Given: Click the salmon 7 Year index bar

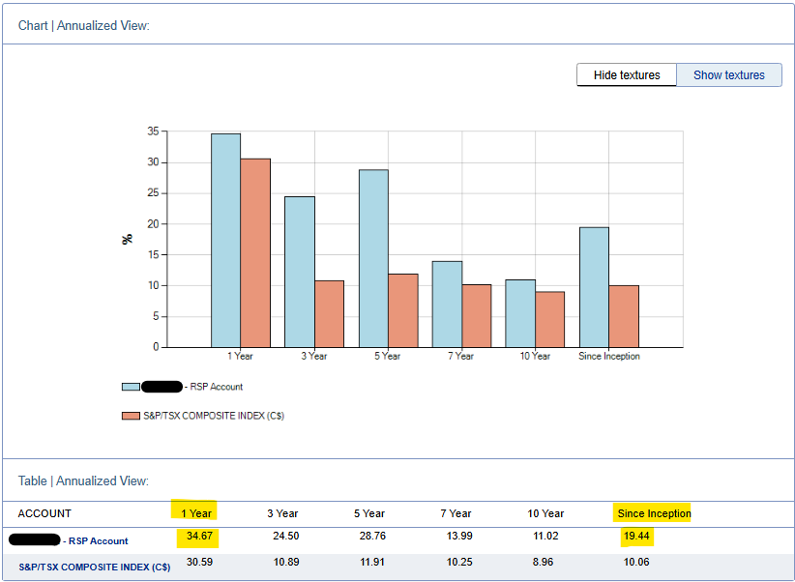Looking at the screenshot, I should click(477, 316).
